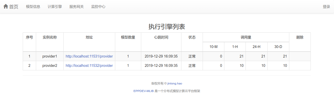
Task: Open the 模型信息 menu item
Action: coord(33,7)
